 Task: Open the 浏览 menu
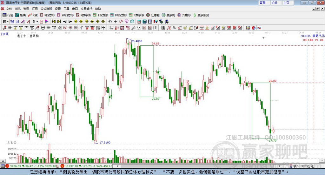tap(18, 9)
